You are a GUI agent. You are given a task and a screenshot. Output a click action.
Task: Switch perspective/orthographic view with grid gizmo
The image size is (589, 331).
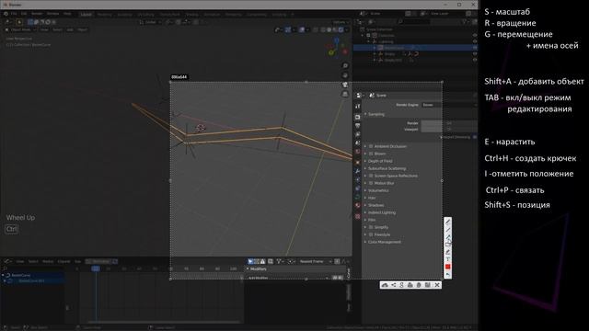tap(345, 94)
